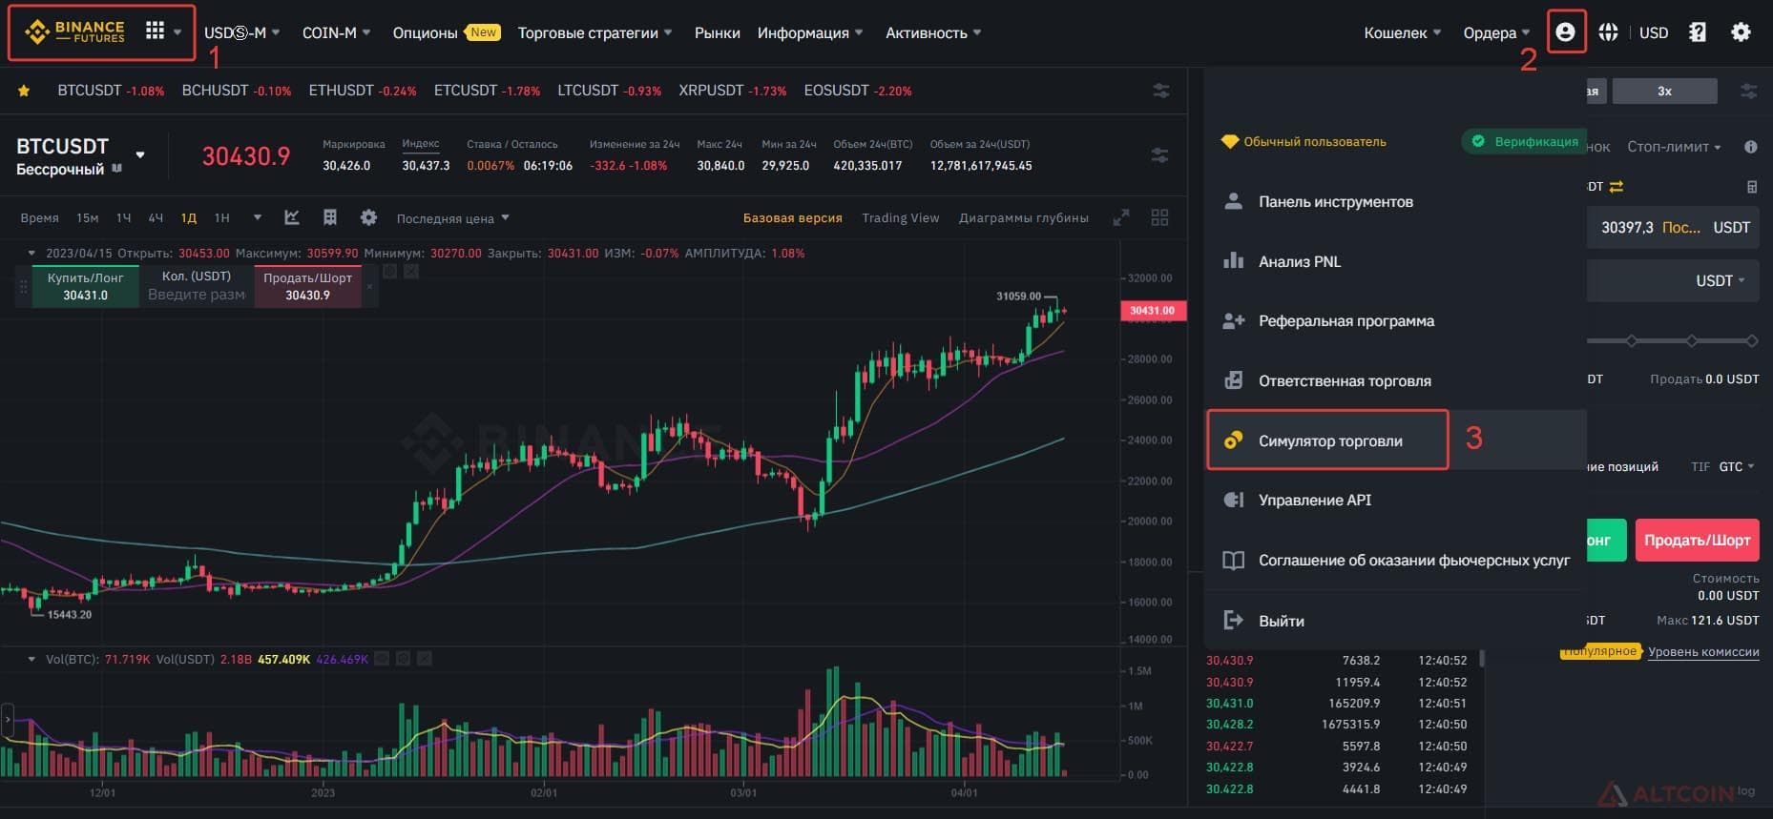Image resolution: width=1773 pixels, height=819 pixels.
Task: Open the Последняя цена price type dropdown
Action: [x=452, y=218]
